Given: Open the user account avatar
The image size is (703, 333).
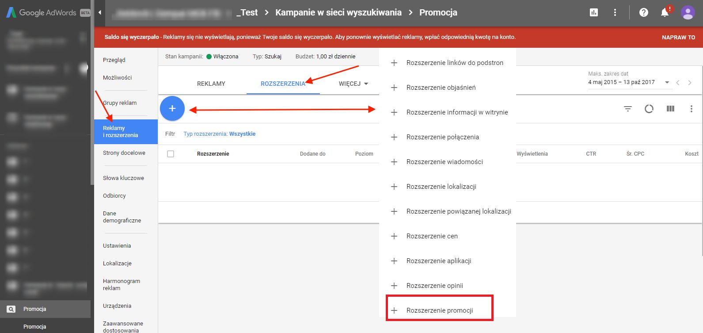Looking at the screenshot, I should click(688, 12).
